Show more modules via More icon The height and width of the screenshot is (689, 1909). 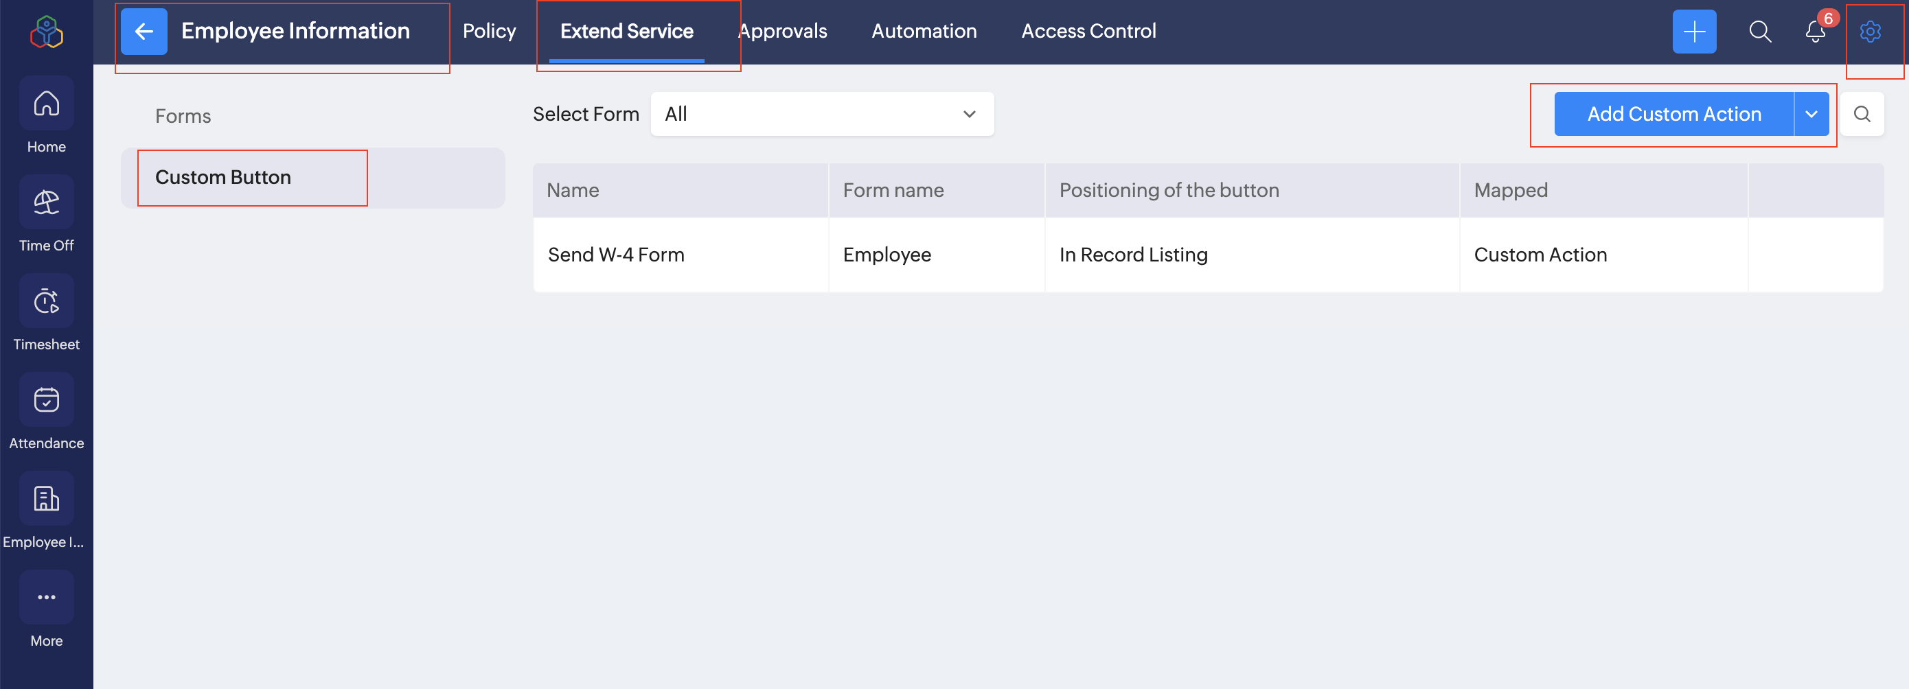(46, 597)
